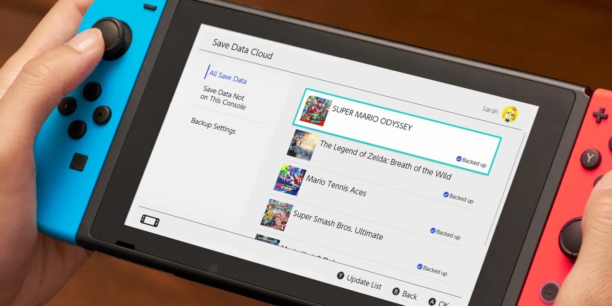Open Save Data Not on This Console
The width and height of the screenshot is (612, 306).
coord(223,98)
